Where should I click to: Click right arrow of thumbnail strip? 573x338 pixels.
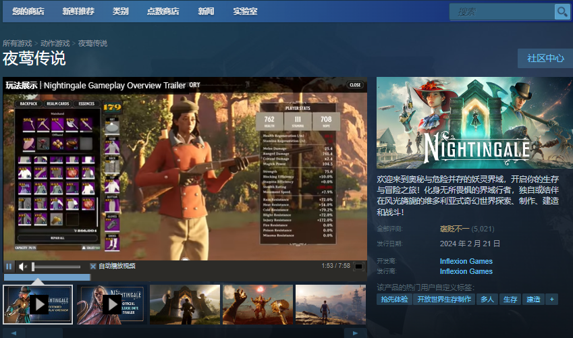point(355,333)
